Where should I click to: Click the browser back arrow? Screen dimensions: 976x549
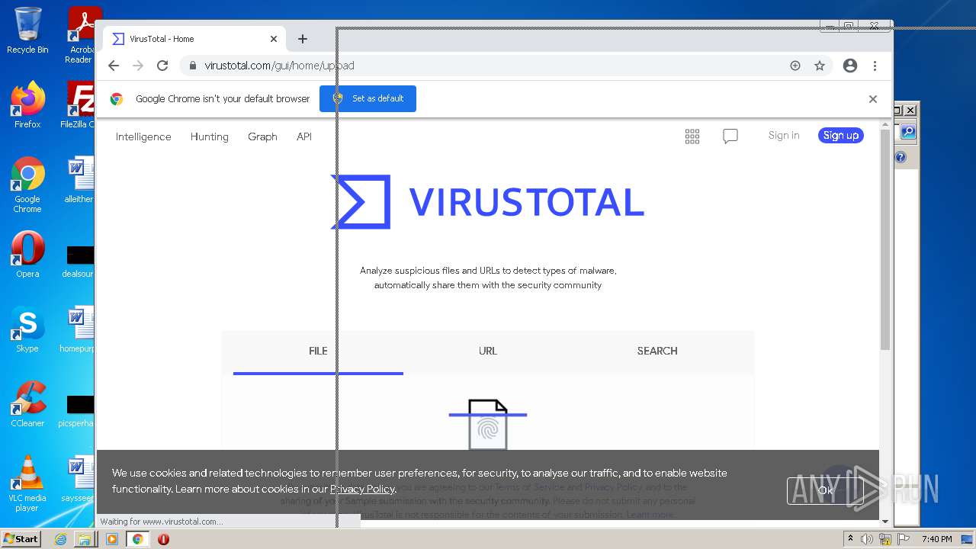(114, 66)
